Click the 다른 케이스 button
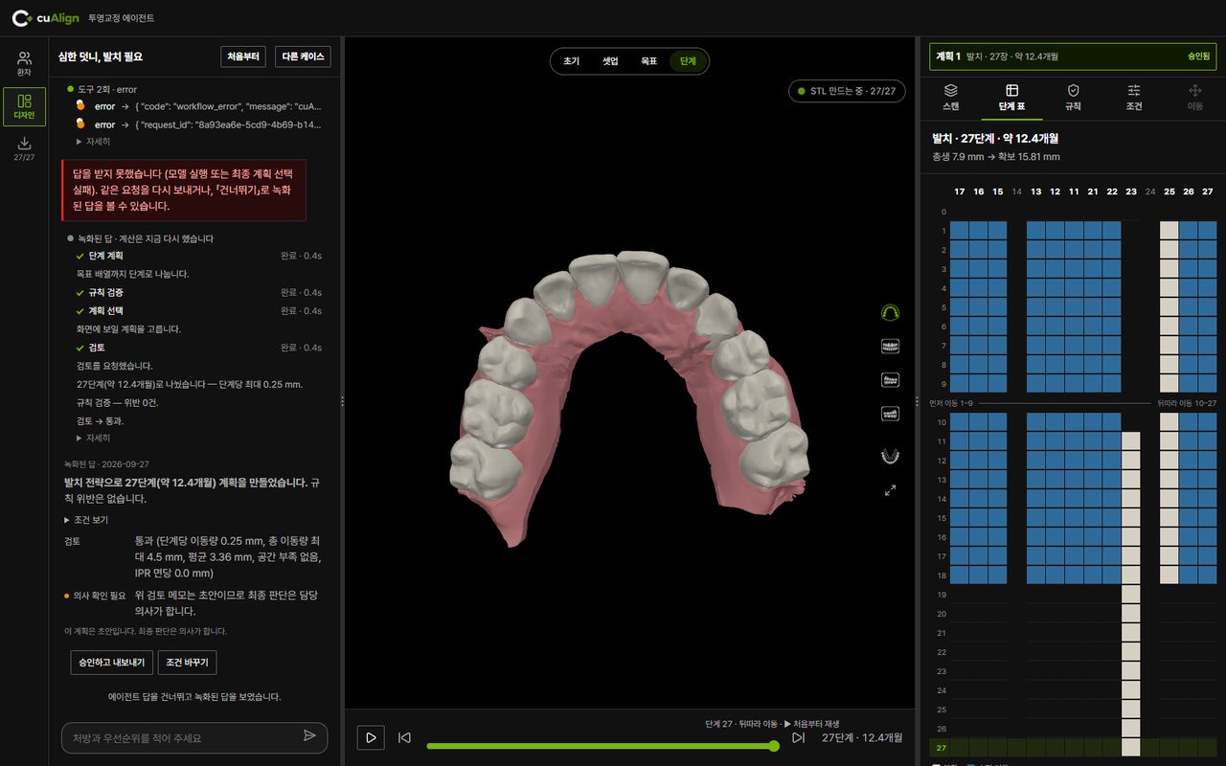This screenshot has width=1226, height=766. point(304,56)
